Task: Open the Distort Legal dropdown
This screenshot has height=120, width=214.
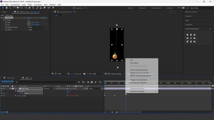Action: (36, 30)
